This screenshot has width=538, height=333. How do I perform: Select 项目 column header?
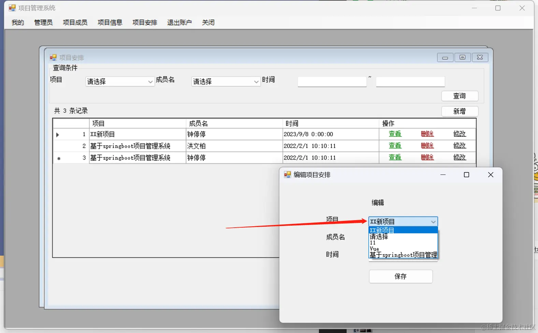137,123
